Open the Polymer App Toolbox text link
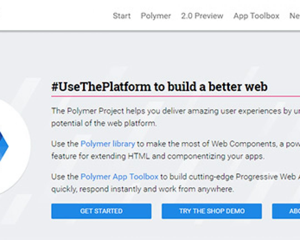 pyautogui.click(x=119, y=177)
